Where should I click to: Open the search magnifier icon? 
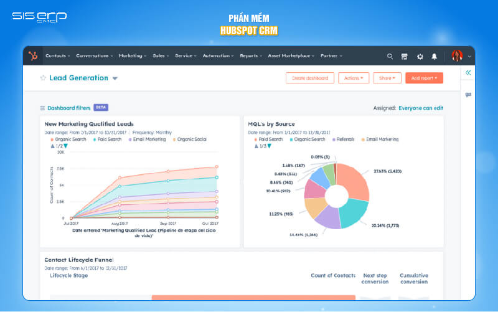390,56
